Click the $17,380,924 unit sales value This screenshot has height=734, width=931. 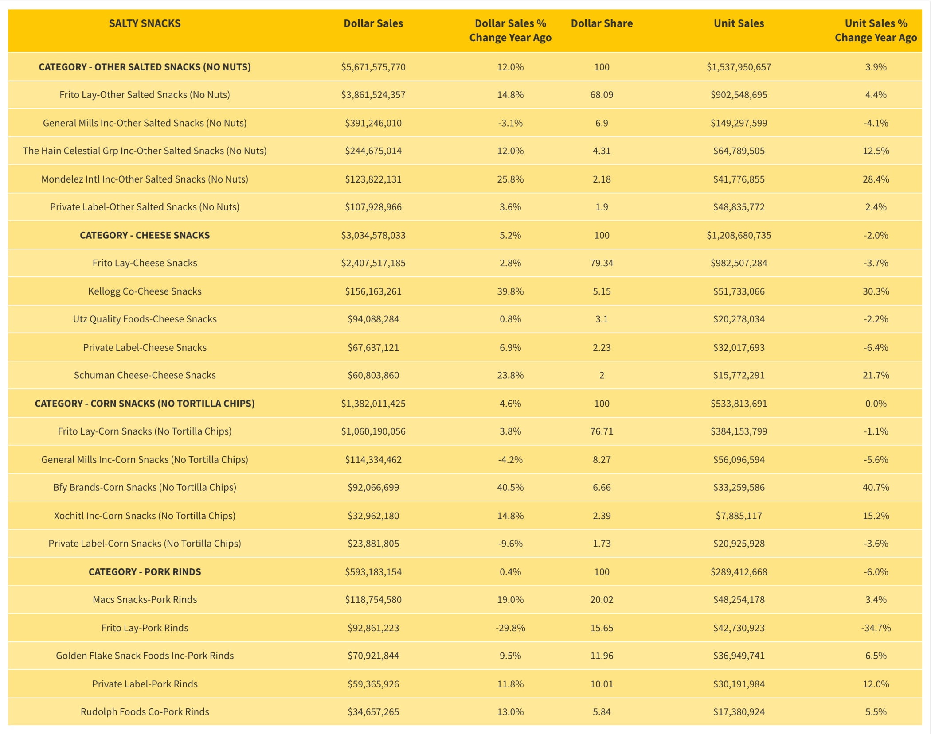739,712
